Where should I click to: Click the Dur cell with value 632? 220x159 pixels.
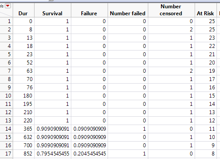point(24,137)
